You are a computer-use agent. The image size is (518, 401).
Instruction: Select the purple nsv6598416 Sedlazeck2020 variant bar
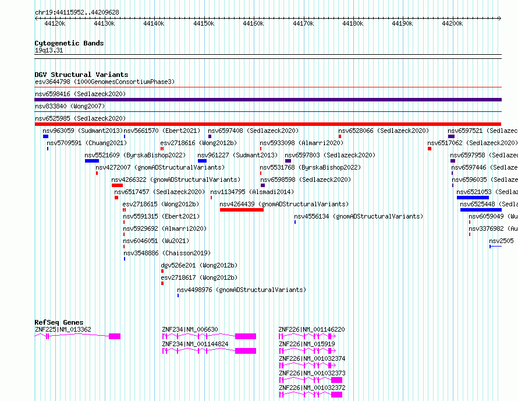[268, 100]
